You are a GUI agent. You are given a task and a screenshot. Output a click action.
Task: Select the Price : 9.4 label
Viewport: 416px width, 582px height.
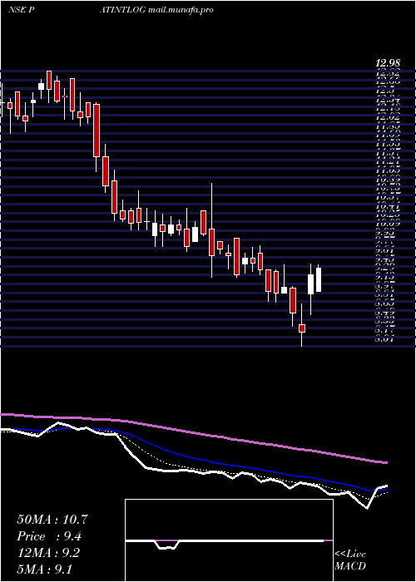click(x=49, y=536)
